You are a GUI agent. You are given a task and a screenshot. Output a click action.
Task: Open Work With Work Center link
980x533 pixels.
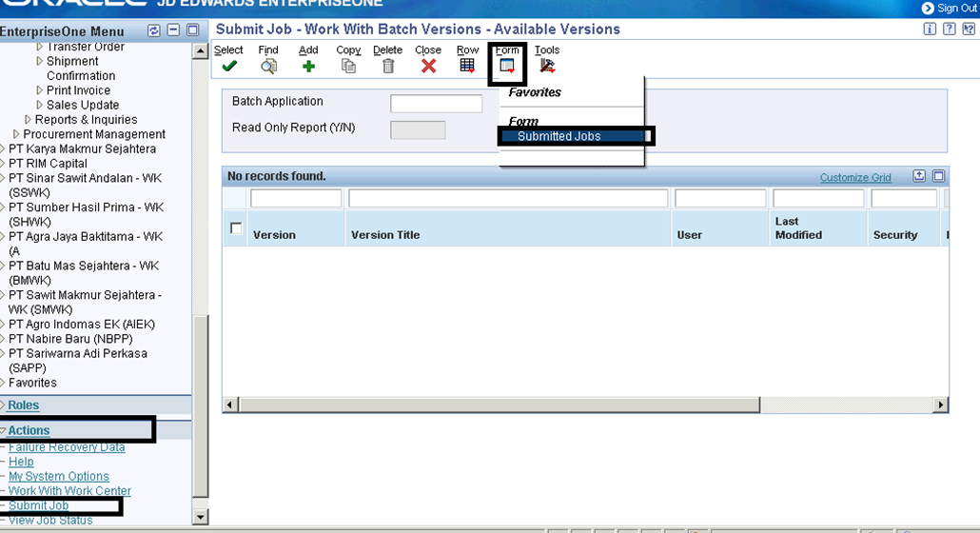click(70, 491)
